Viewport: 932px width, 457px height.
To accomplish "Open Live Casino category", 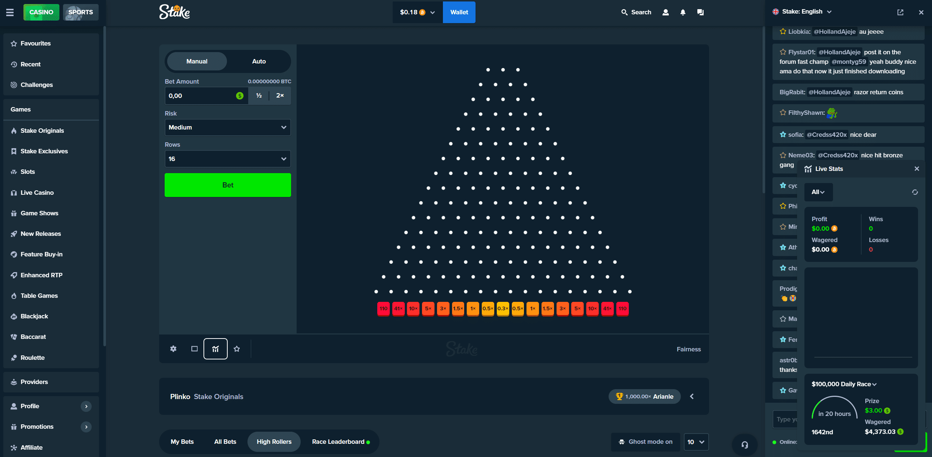I will [51, 193].
